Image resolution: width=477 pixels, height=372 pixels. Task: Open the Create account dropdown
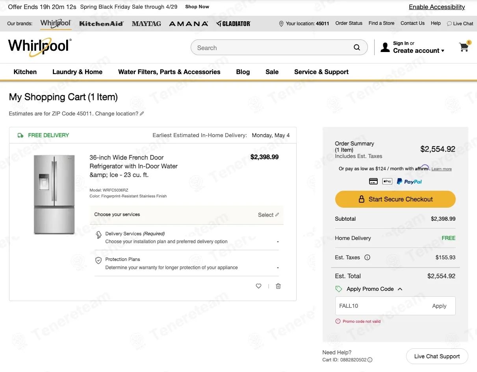click(419, 50)
